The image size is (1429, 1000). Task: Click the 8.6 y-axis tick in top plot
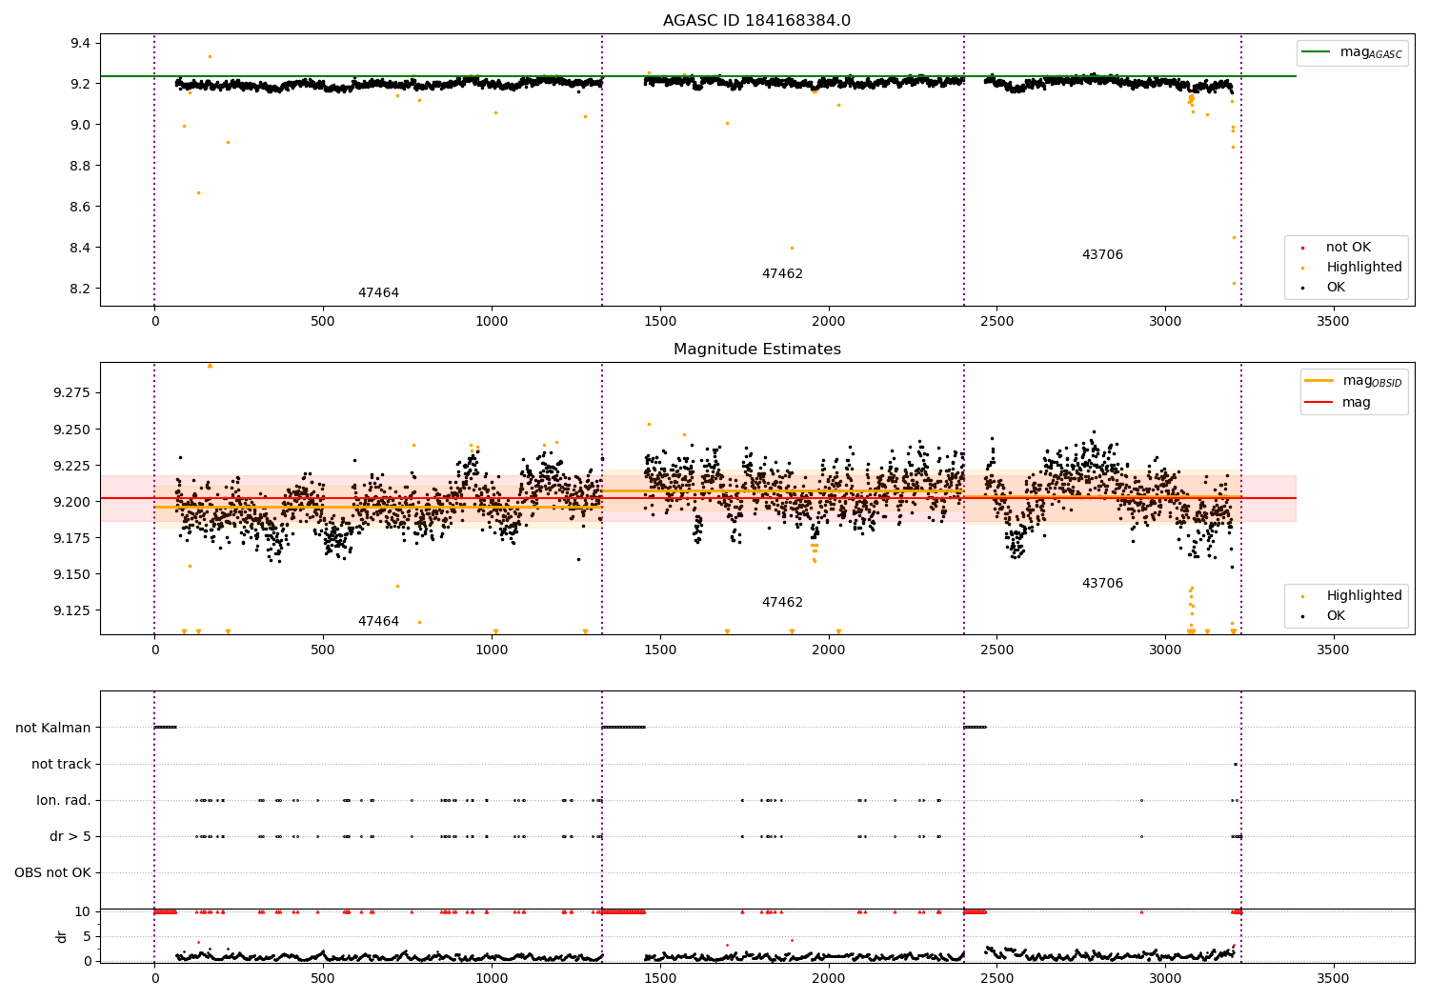click(80, 208)
